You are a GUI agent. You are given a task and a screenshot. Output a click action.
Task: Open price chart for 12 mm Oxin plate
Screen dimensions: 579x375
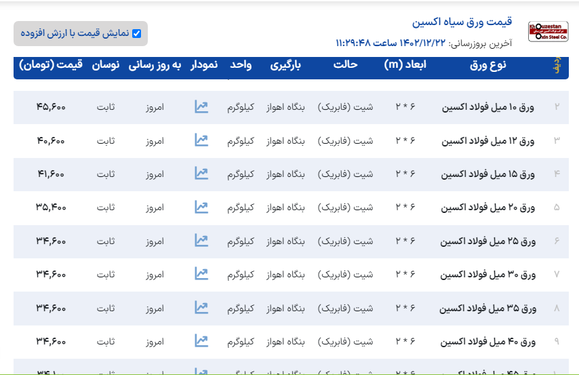point(201,140)
